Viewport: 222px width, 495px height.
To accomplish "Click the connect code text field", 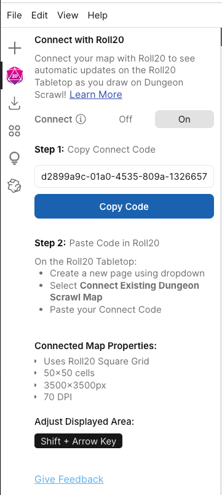I will tap(124, 176).
